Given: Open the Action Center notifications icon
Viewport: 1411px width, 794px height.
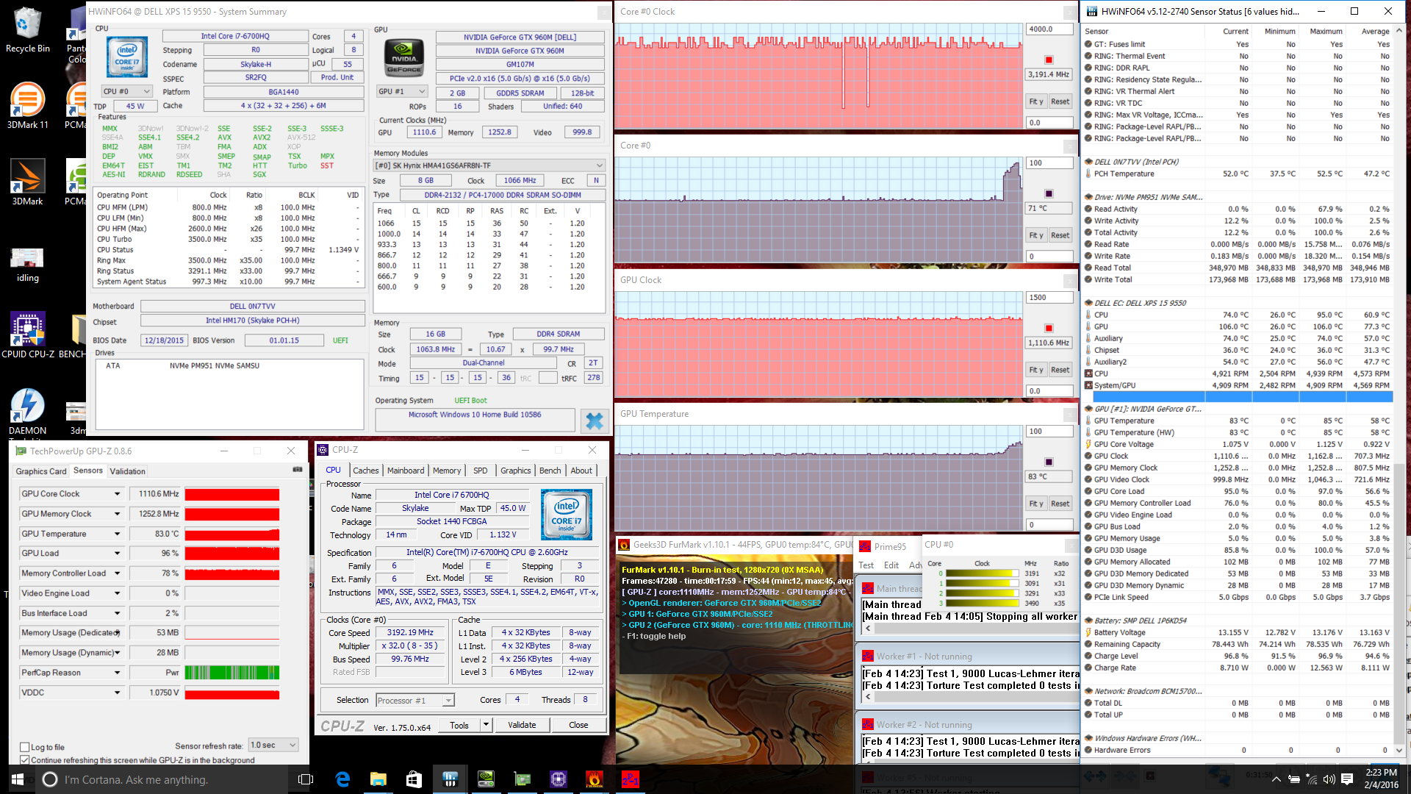Looking at the screenshot, I should coord(1347,779).
